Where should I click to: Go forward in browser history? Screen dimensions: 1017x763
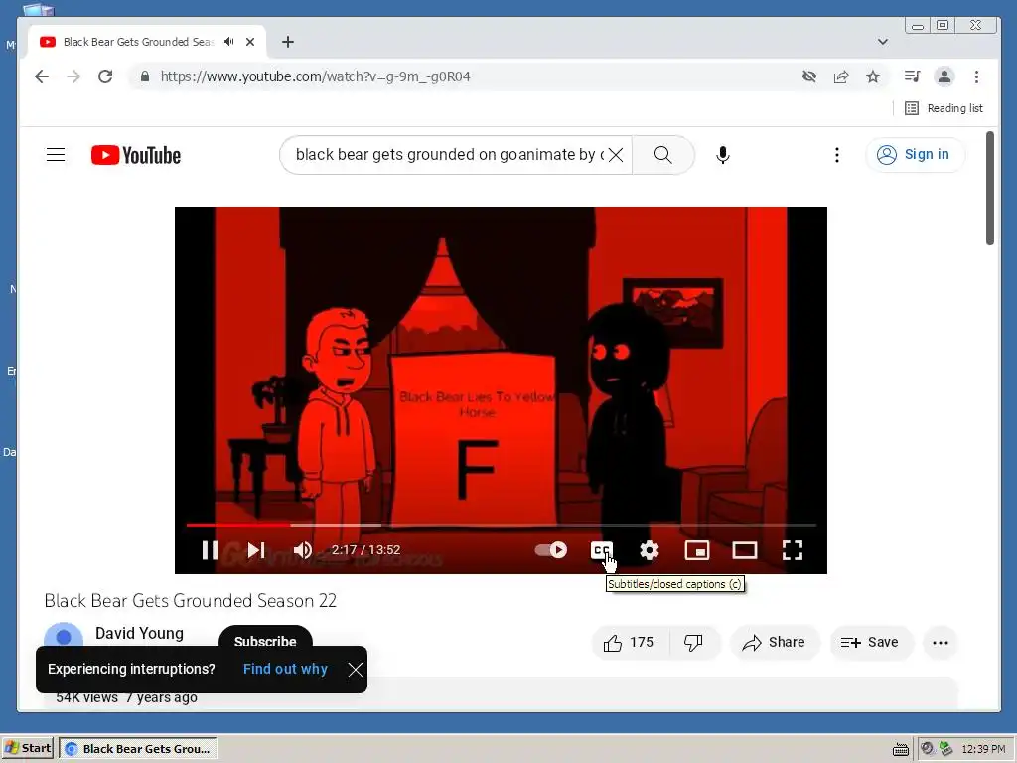pos(73,76)
